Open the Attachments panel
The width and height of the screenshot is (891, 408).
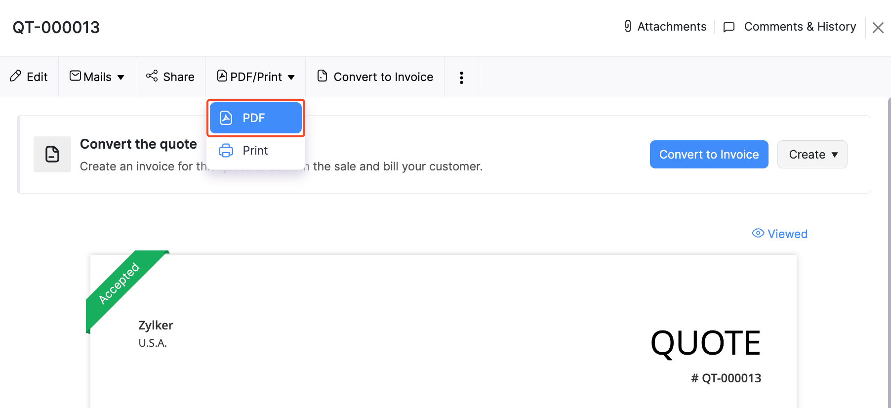(x=665, y=27)
